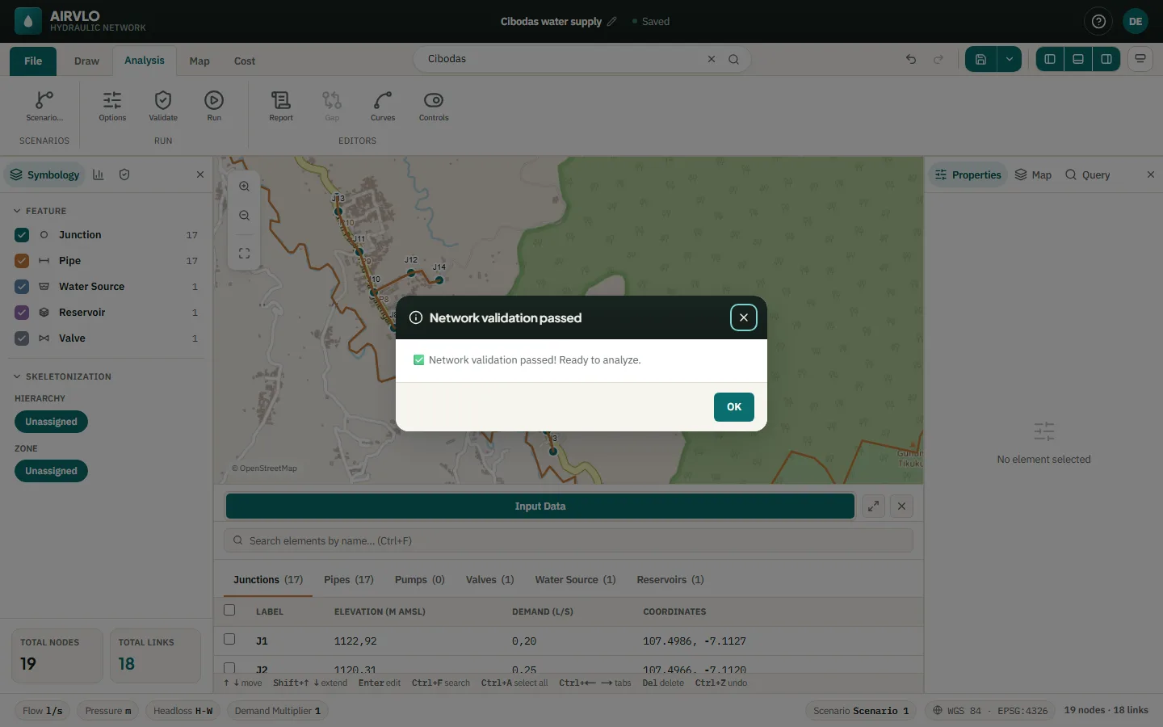Zoom out on the map
Image resolution: width=1163 pixels, height=727 pixels.
coord(244,216)
